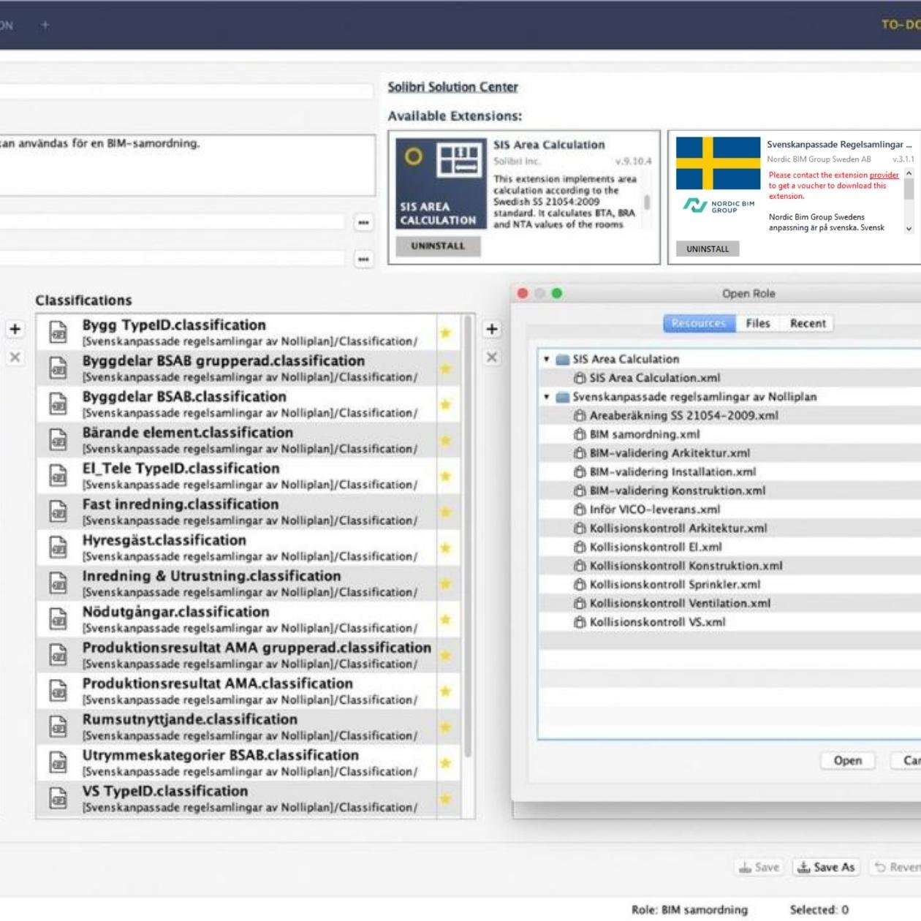Click the description text field with BIM-samordning
The width and height of the screenshot is (921, 921).
click(188, 164)
